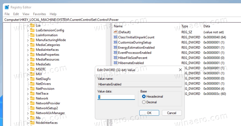
Task: Confirm the DWORD edit with OK
Action: click(x=149, y=113)
